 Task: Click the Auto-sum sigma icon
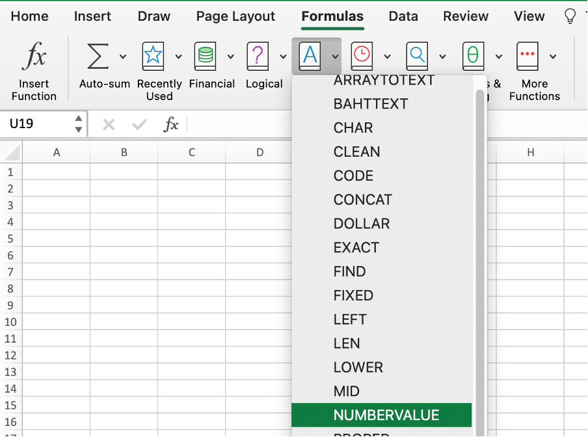(x=98, y=57)
